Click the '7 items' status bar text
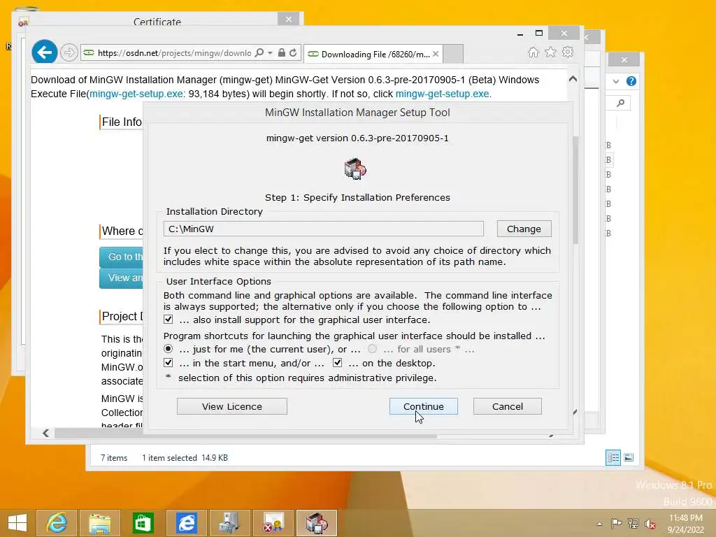 point(114,457)
